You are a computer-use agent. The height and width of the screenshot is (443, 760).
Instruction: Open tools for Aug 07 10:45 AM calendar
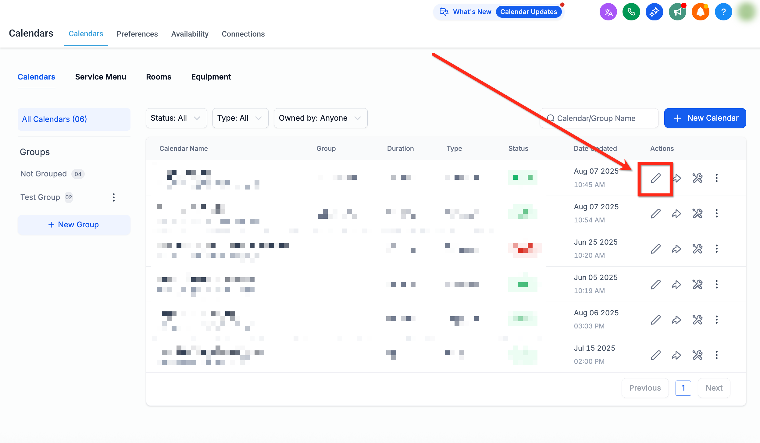(697, 178)
